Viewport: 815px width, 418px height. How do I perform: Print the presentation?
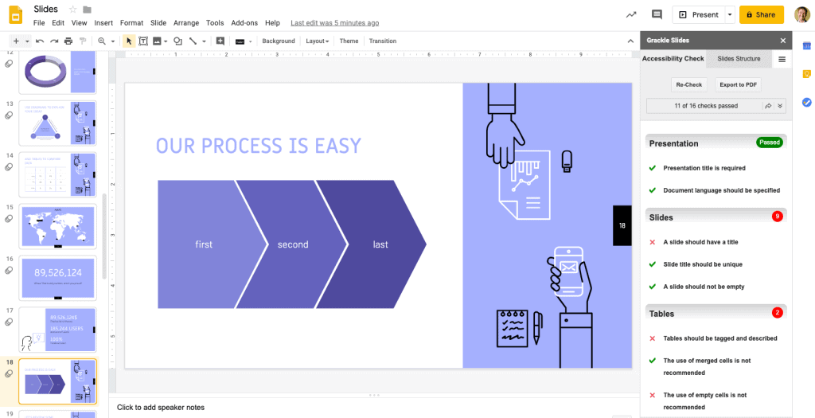(68, 41)
